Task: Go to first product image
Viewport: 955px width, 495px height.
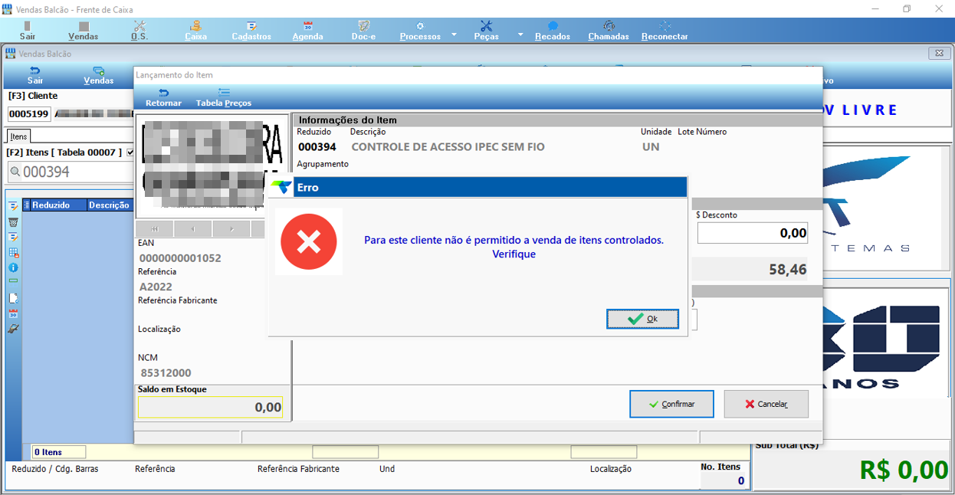Action: coord(155,229)
